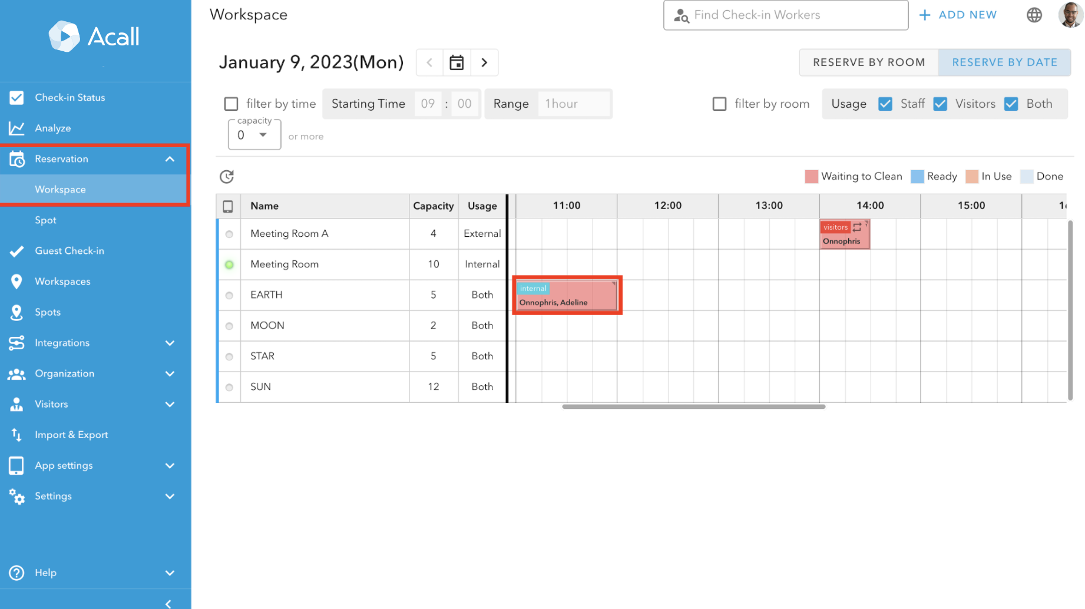Screen dimensions: 1085x609
Task: Click the Guest Check-in checkmark icon
Action: (x=16, y=251)
